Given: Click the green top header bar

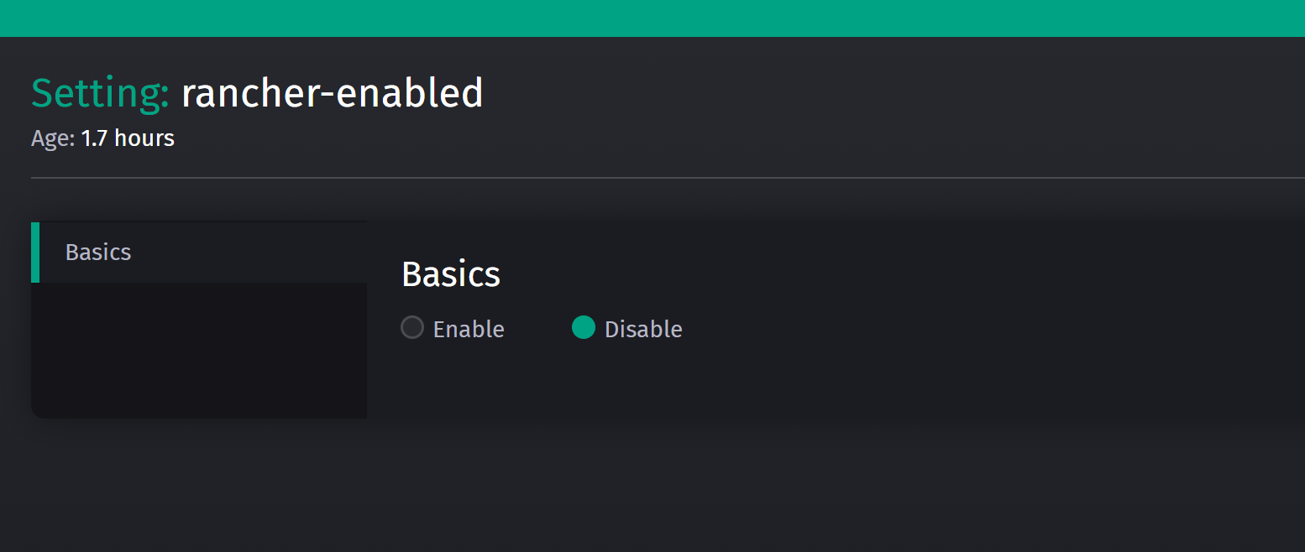Looking at the screenshot, I should tap(652, 18).
